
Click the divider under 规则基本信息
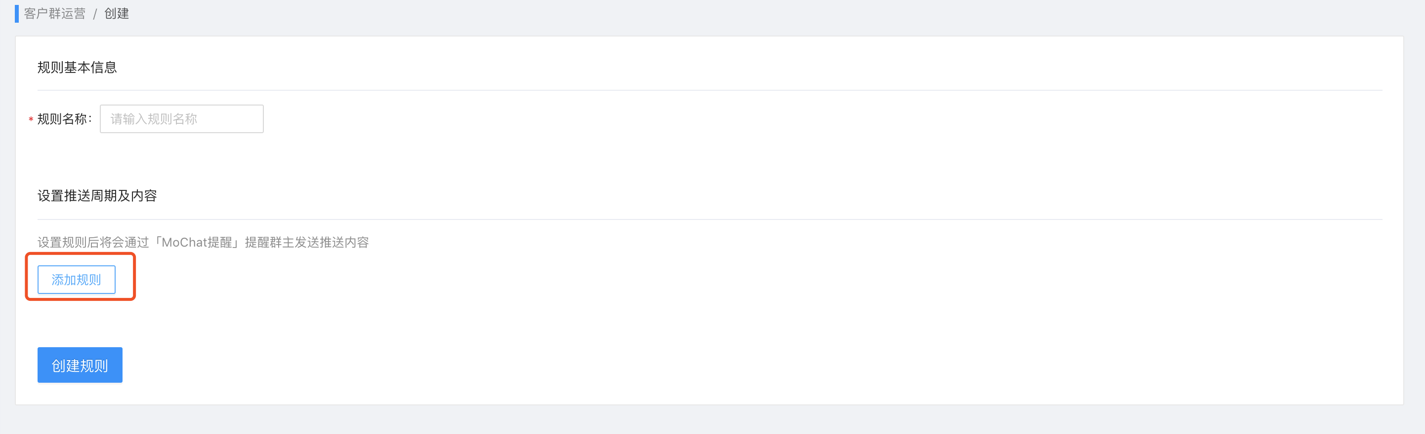[710, 90]
